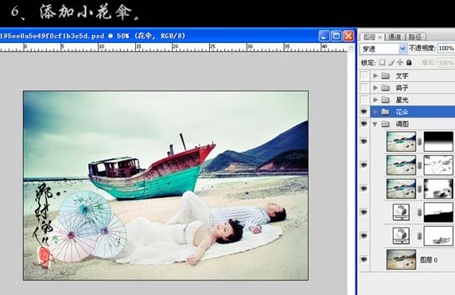
Task: Click link icon of third photo layer in 调图
Action: [419, 188]
